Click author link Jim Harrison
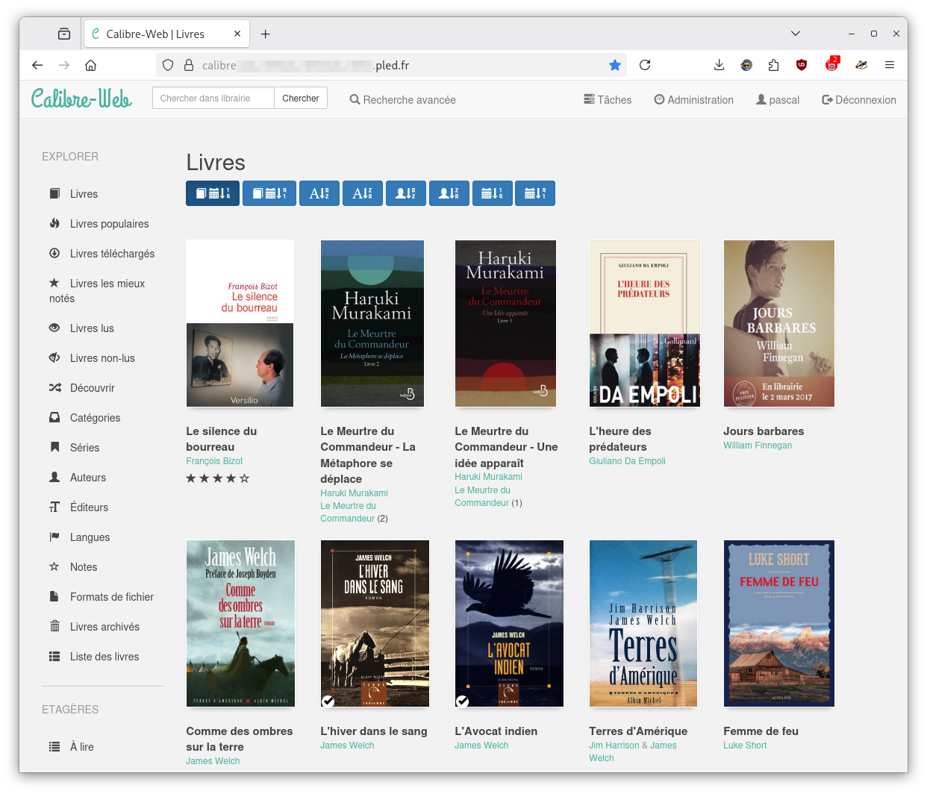 (614, 745)
